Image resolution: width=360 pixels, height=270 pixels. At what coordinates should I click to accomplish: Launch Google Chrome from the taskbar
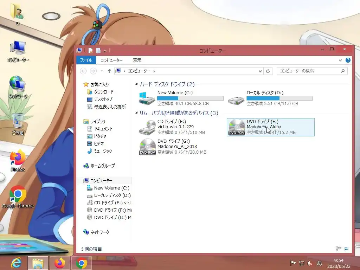pyautogui.click(x=82, y=263)
